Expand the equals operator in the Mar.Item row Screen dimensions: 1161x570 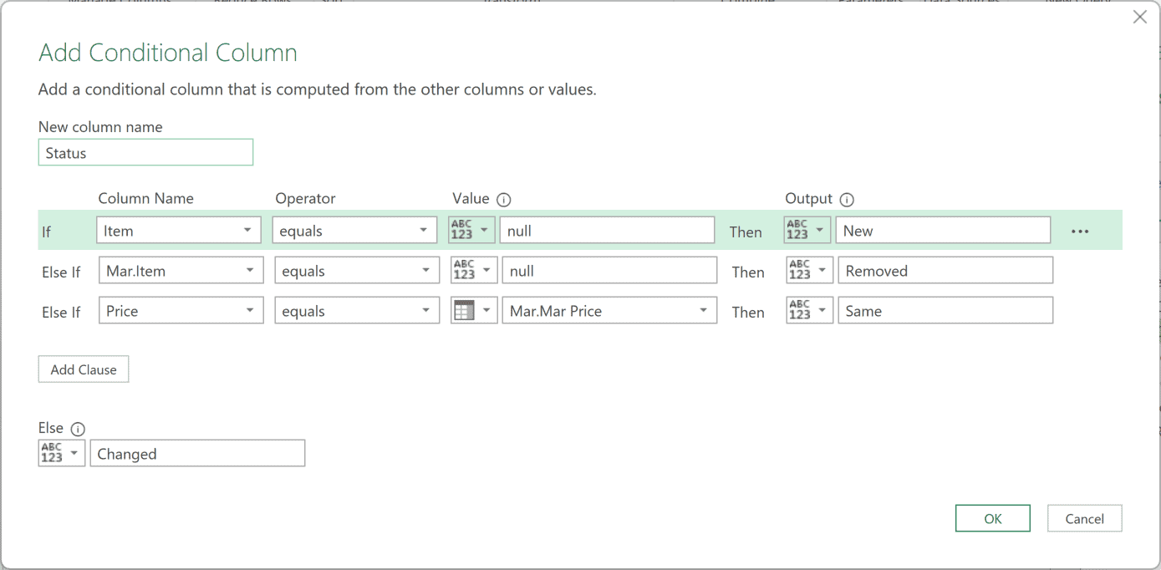[357, 270]
